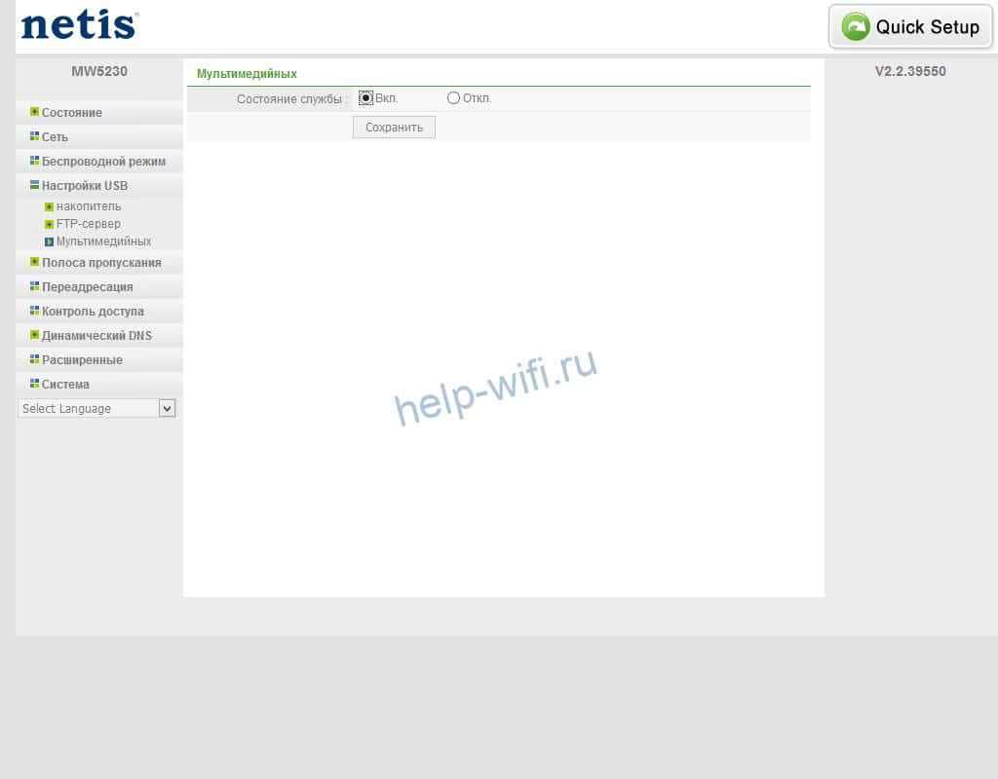Click the V2.2.39550 firmware version
The image size is (998, 779).
(x=910, y=71)
